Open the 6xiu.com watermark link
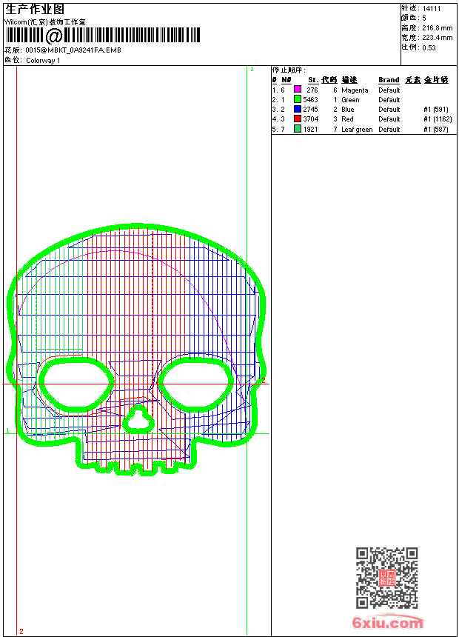 pyautogui.click(x=388, y=623)
